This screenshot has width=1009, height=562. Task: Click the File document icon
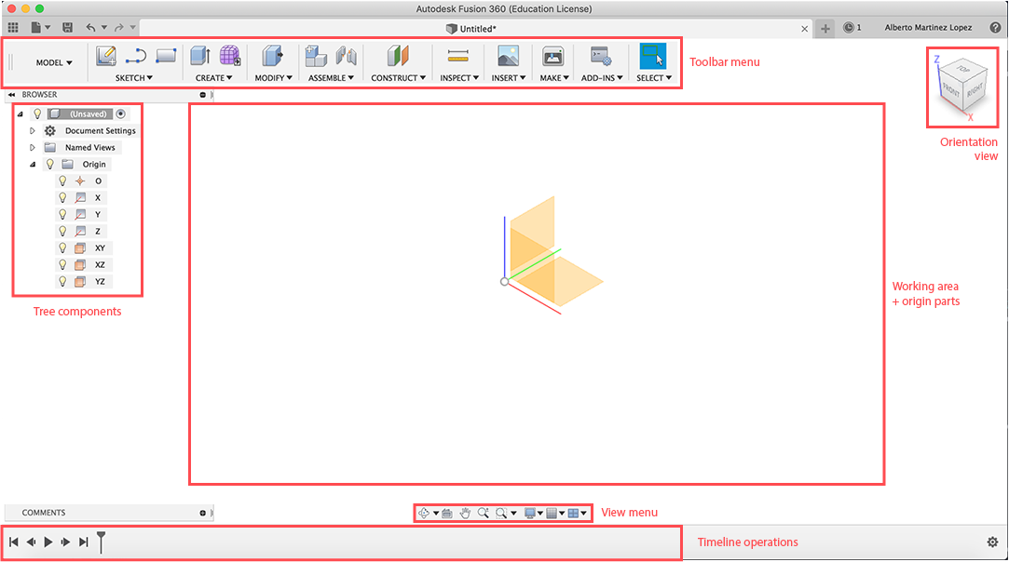pyautogui.click(x=36, y=28)
